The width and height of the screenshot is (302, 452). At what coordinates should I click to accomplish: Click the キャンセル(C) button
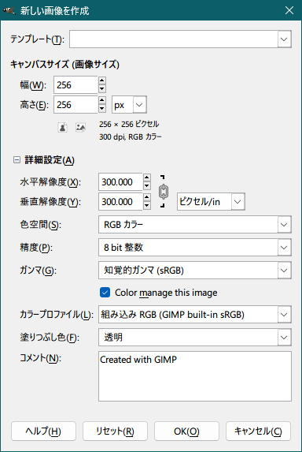point(258,431)
